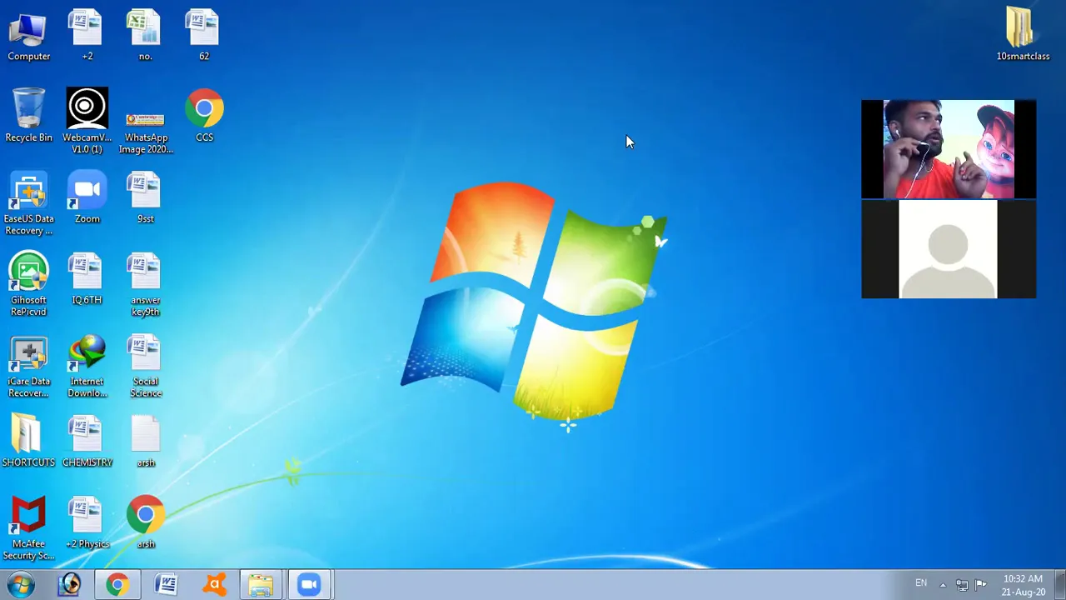The height and width of the screenshot is (600, 1066).
Task: Select the 10smartclass folder icon
Action: coord(1023,35)
